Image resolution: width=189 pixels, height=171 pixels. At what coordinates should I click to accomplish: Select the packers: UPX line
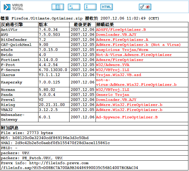(x=15, y=153)
